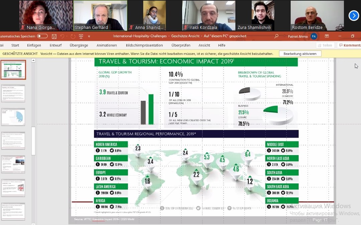This screenshot has height=225, width=361.
Task: Click the Teilen share button
Action: tap(325, 45)
